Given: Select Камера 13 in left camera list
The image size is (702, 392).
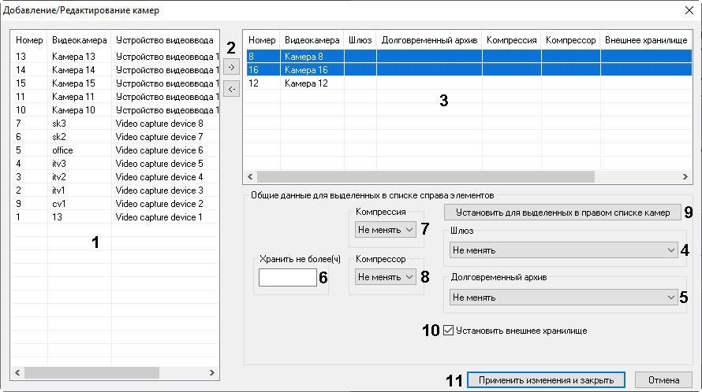Looking at the screenshot, I should (73, 57).
